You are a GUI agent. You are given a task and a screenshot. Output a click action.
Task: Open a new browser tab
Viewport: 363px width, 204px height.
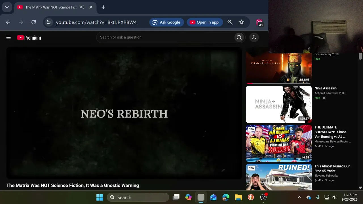103,7
